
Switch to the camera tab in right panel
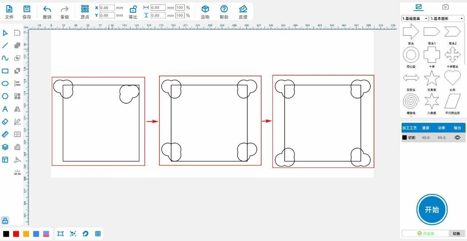click(445, 7)
